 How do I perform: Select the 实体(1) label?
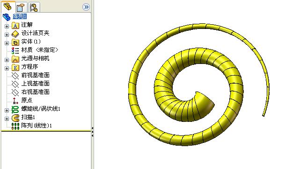[x=31, y=42]
